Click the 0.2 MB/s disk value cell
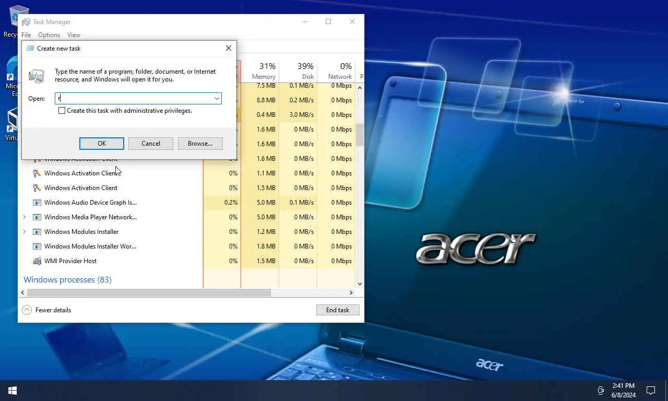Screen dimensions: 668x401 (x=298, y=100)
